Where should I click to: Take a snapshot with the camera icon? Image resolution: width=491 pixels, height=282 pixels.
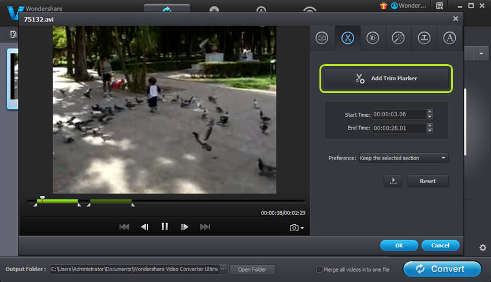point(294,228)
